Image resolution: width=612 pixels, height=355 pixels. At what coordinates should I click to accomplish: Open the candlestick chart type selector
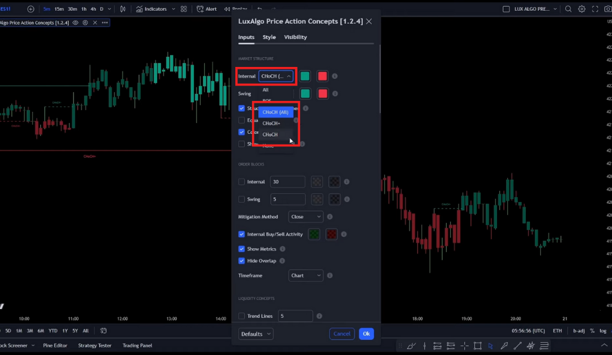[x=123, y=9]
